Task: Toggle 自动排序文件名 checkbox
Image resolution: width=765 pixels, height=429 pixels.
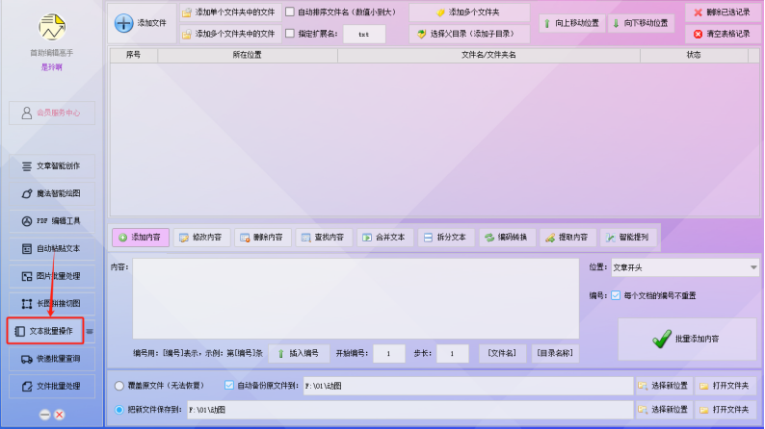Action: pyautogui.click(x=290, y=12)
